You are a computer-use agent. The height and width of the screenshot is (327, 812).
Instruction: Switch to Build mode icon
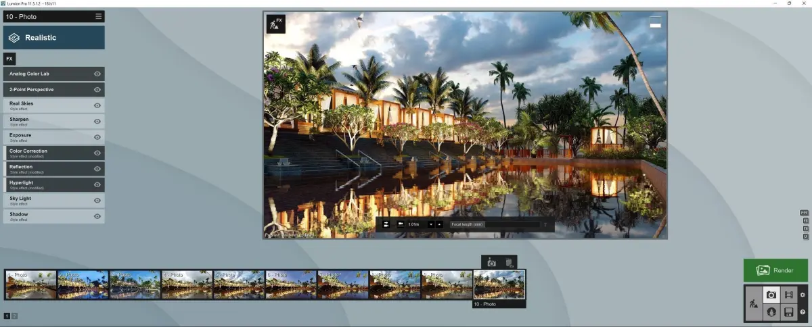(753, 304)
